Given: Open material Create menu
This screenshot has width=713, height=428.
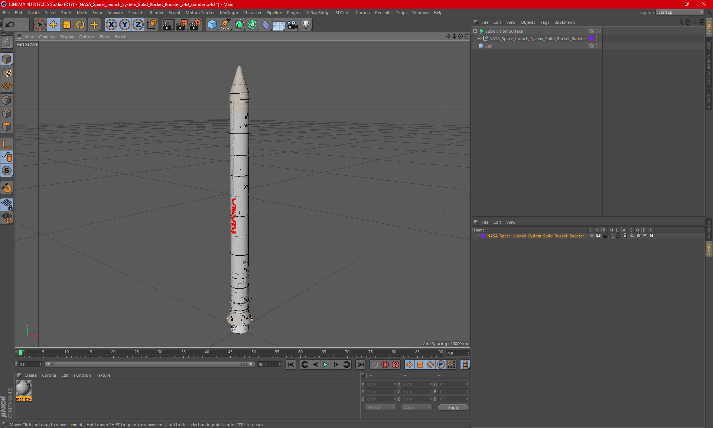Looking at the screenshot, I should (30, 375).
